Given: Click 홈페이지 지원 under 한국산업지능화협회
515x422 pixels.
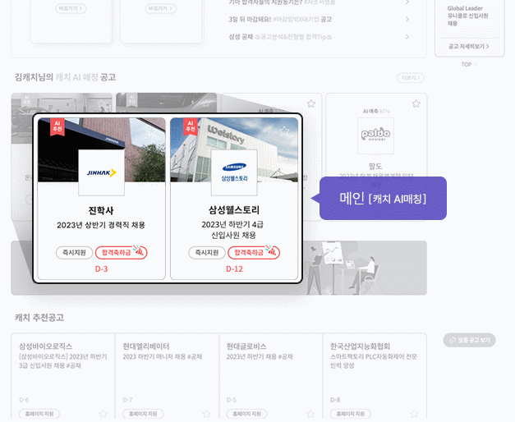Looking at the screenshot, I should (351, 414).
